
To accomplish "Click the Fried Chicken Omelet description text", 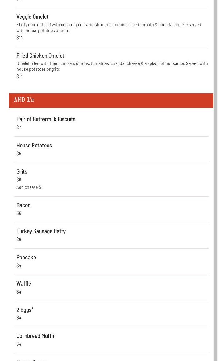I will click(x=112, y=66).
